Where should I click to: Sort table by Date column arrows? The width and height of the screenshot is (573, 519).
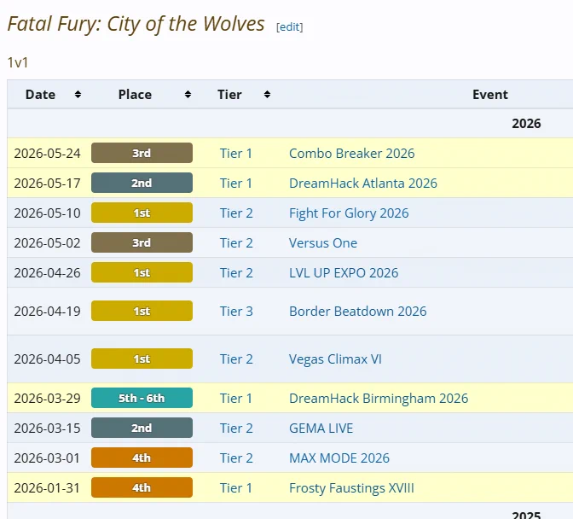click(x=78, y=95)
